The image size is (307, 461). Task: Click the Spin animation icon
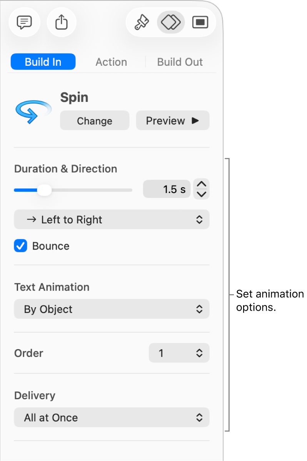pos(33,111)
